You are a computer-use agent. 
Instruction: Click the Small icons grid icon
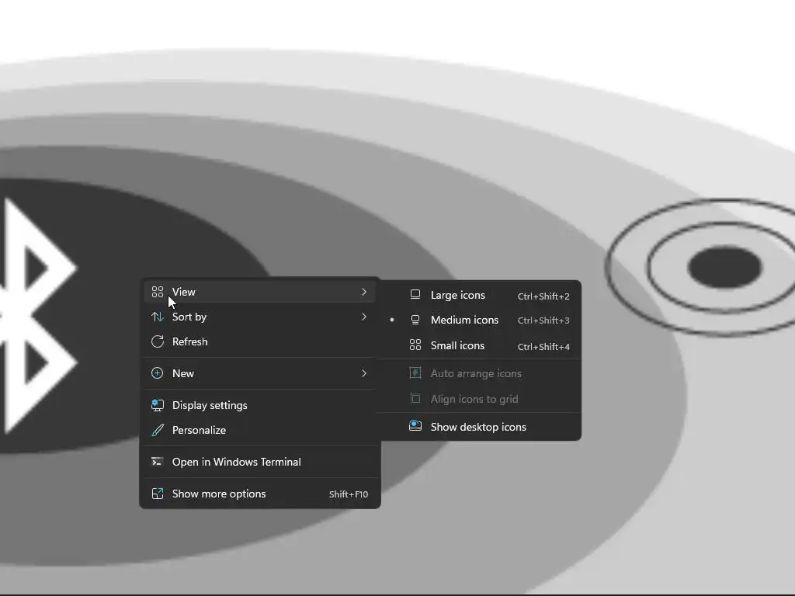415,345
